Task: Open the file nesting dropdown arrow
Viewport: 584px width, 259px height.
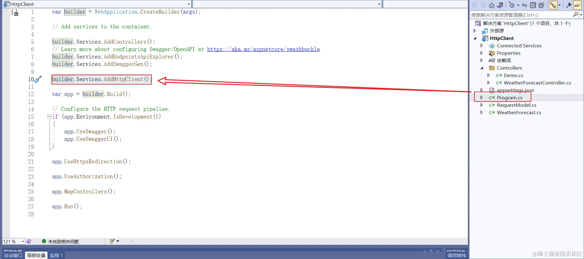Action: point(559,5)
